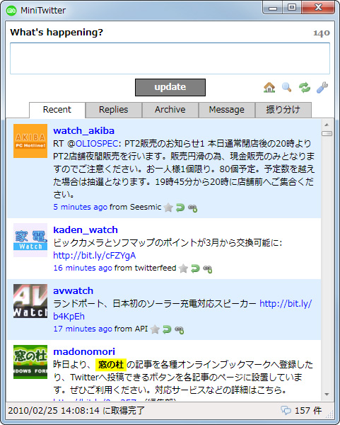Open the avwatch username link
Viewport: 340px width, 425px height.
(74, 290)
